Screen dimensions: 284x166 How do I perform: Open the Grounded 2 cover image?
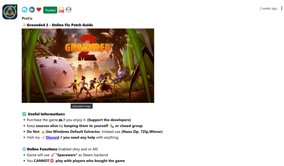(x=88, y=66)
